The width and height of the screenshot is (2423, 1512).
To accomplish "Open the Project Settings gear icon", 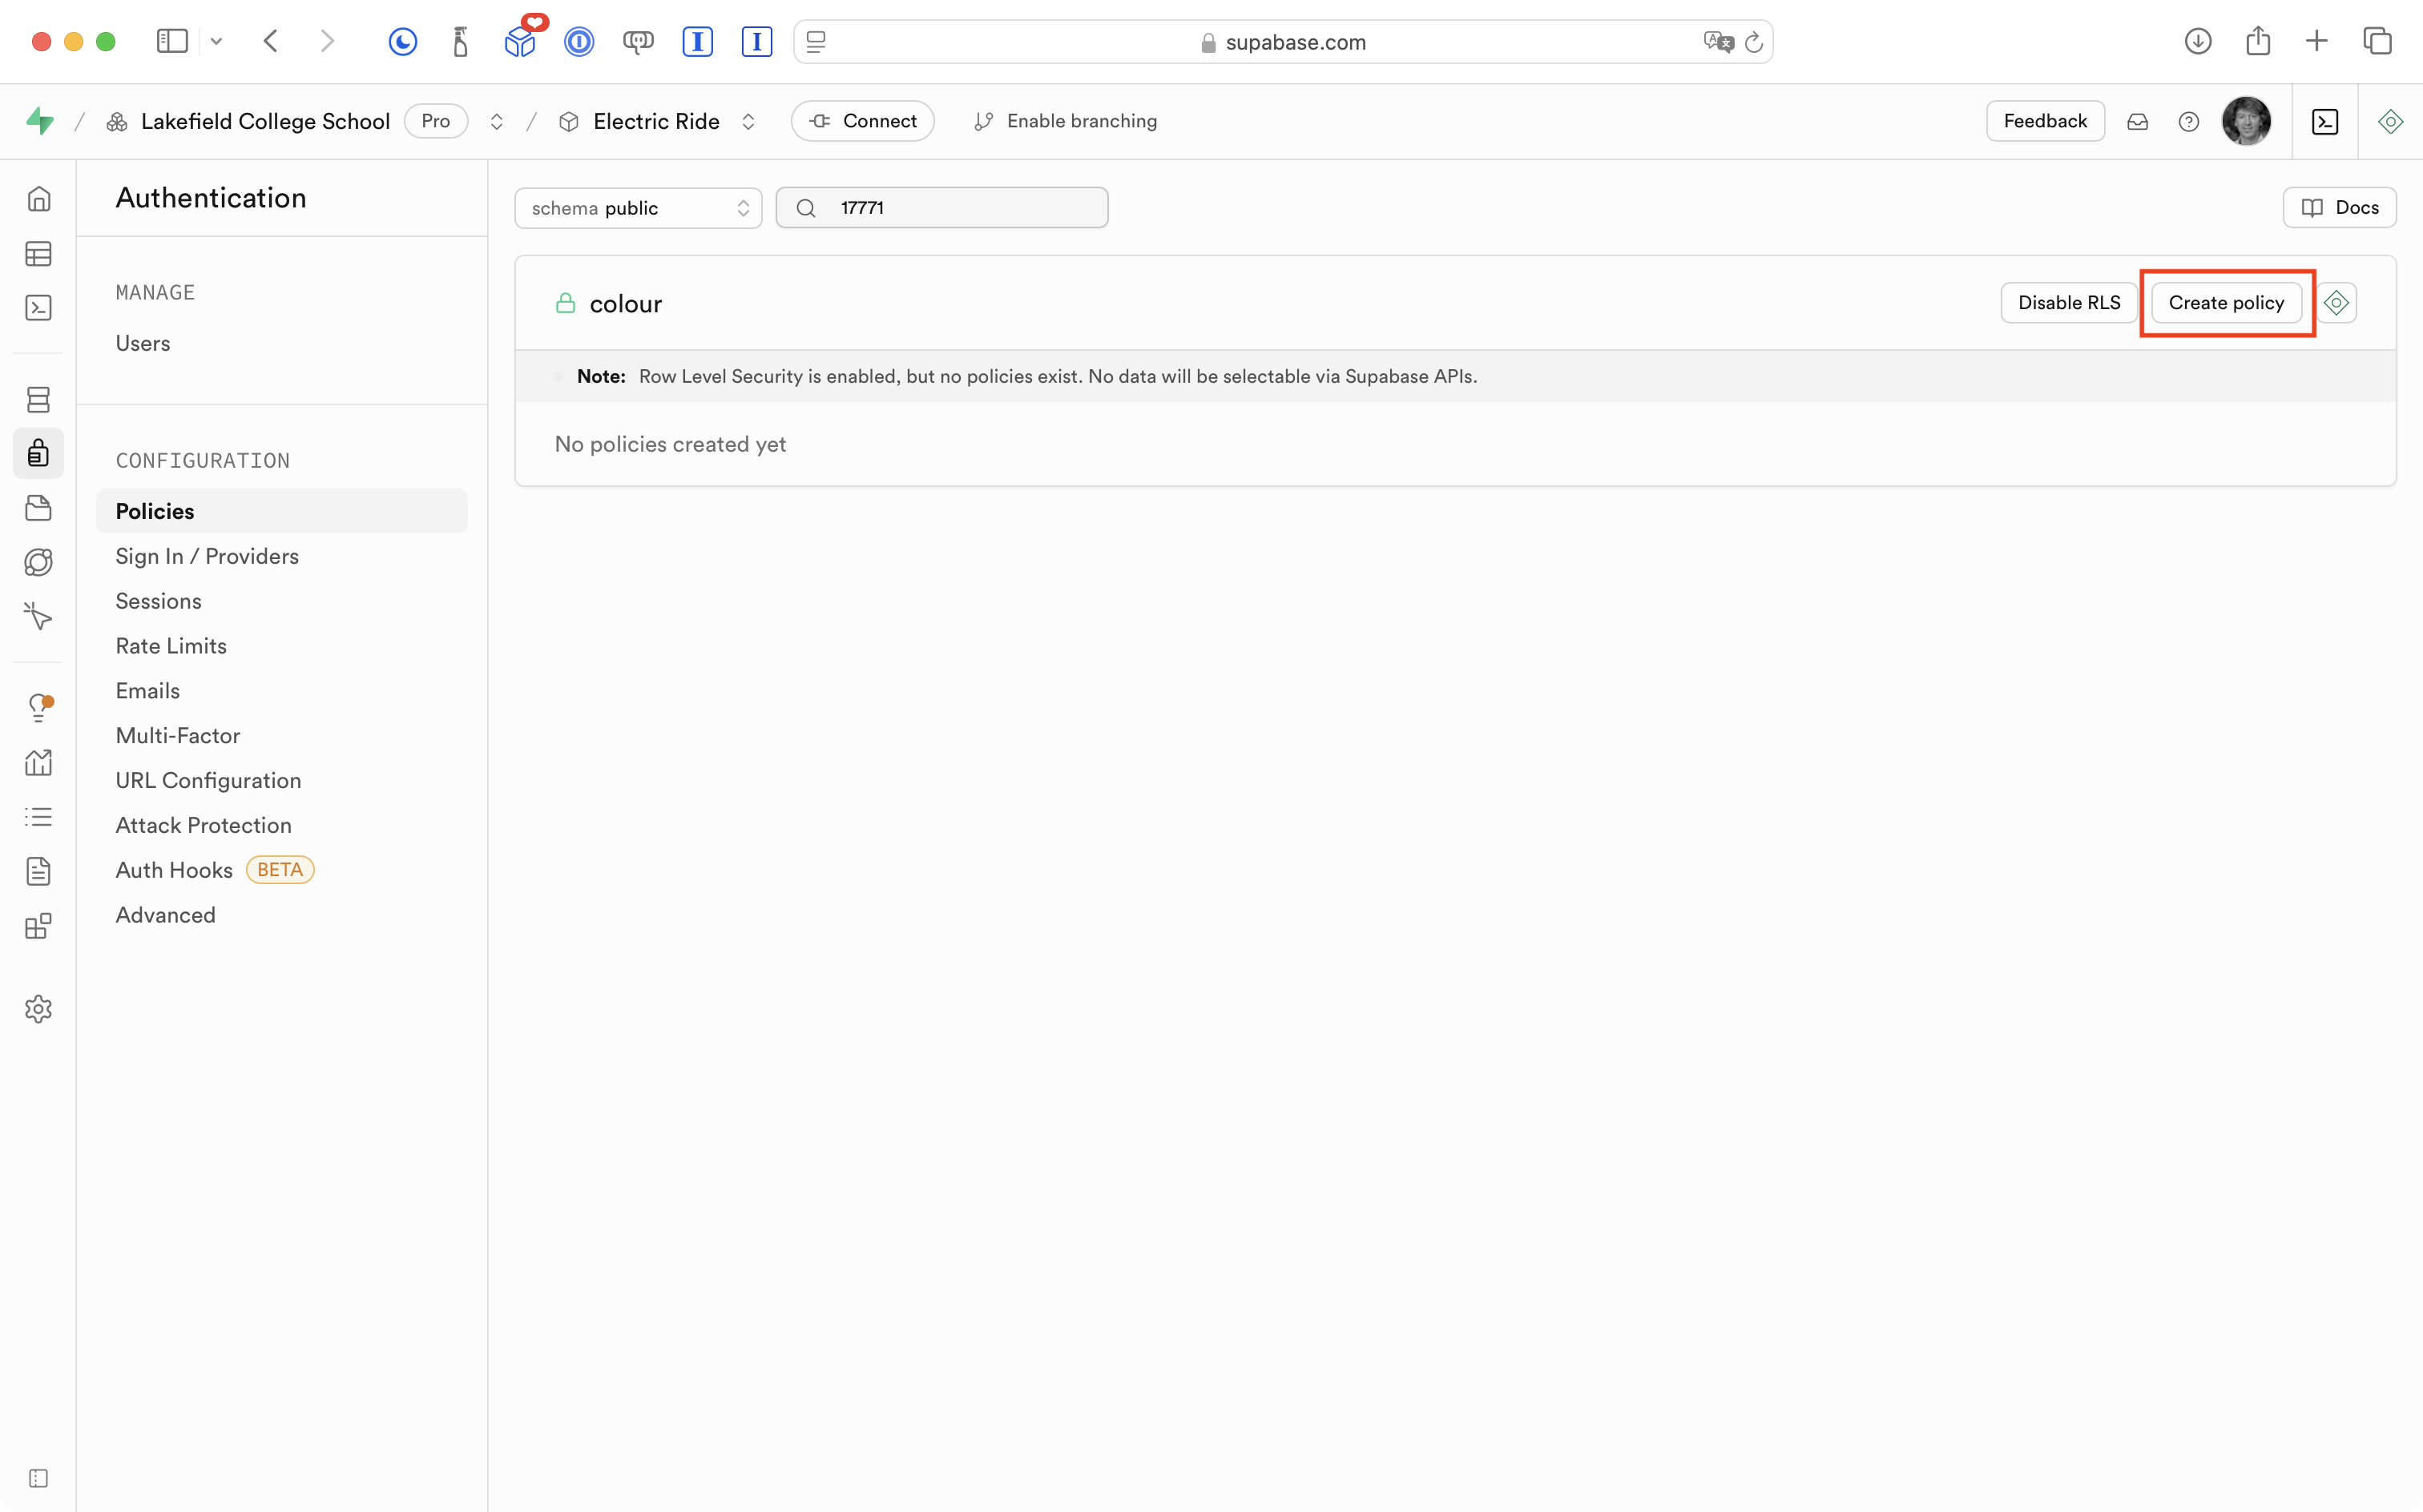I will click(38, 1009).
